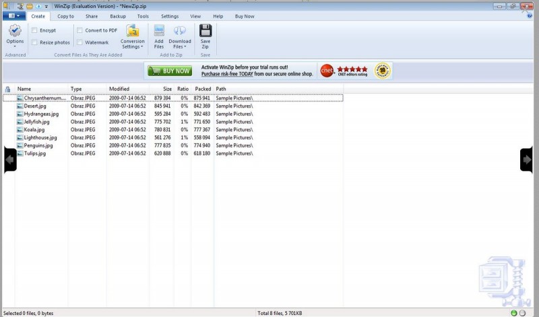Click the cnet logo in the banner

point(327,71)
